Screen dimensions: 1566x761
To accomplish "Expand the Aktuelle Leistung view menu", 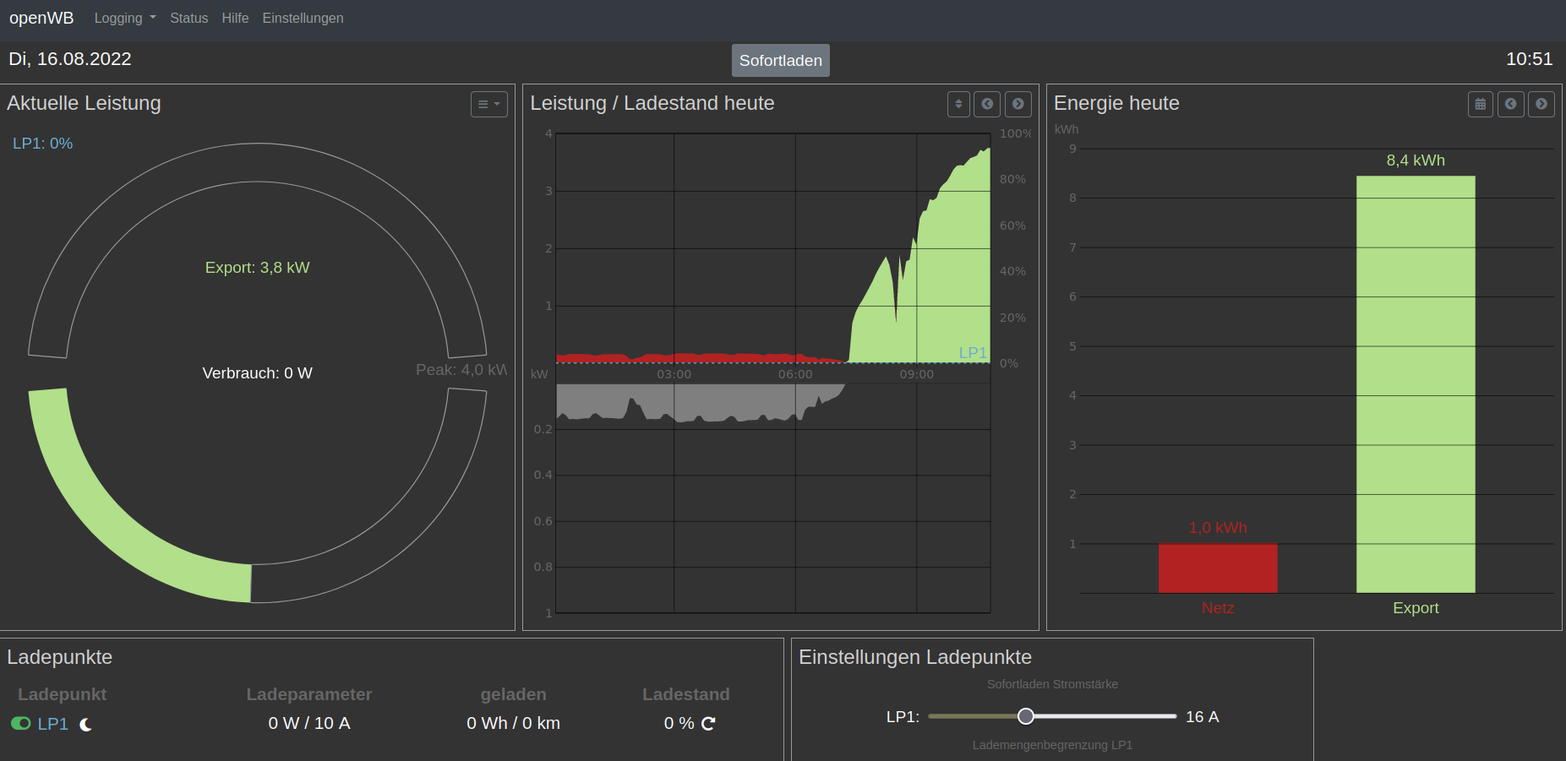I will (488, 104).
